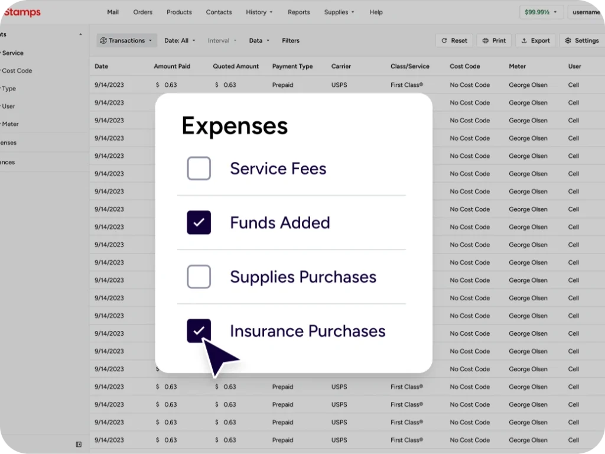Click the Stamps logo

(x=21, y=12)
